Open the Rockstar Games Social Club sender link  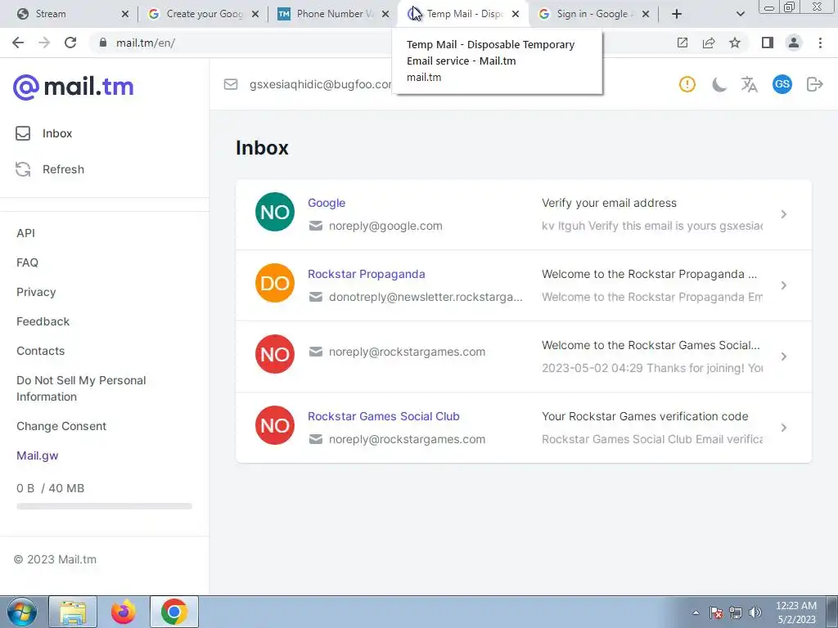click(383, 416)
